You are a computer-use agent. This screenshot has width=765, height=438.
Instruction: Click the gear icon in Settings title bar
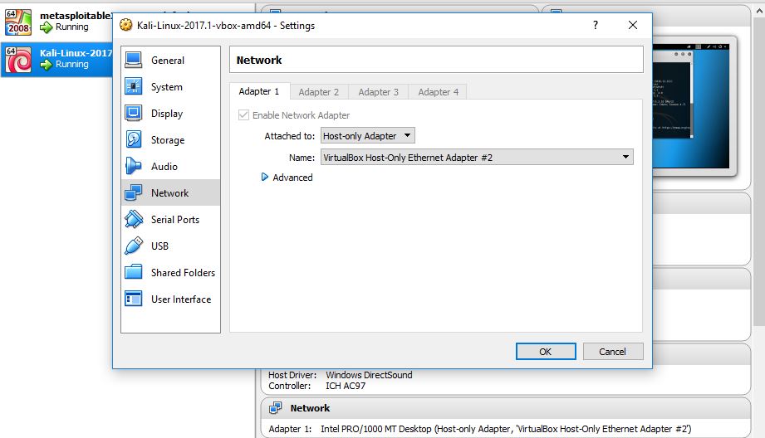point(126,25)
